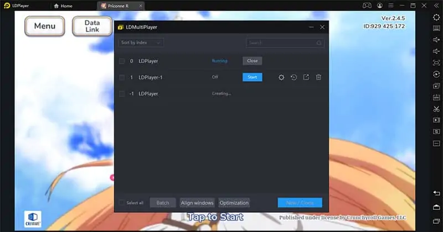Collapse the sidebar with double-arrow icon

pyautogui.click(x=436, y=6)
